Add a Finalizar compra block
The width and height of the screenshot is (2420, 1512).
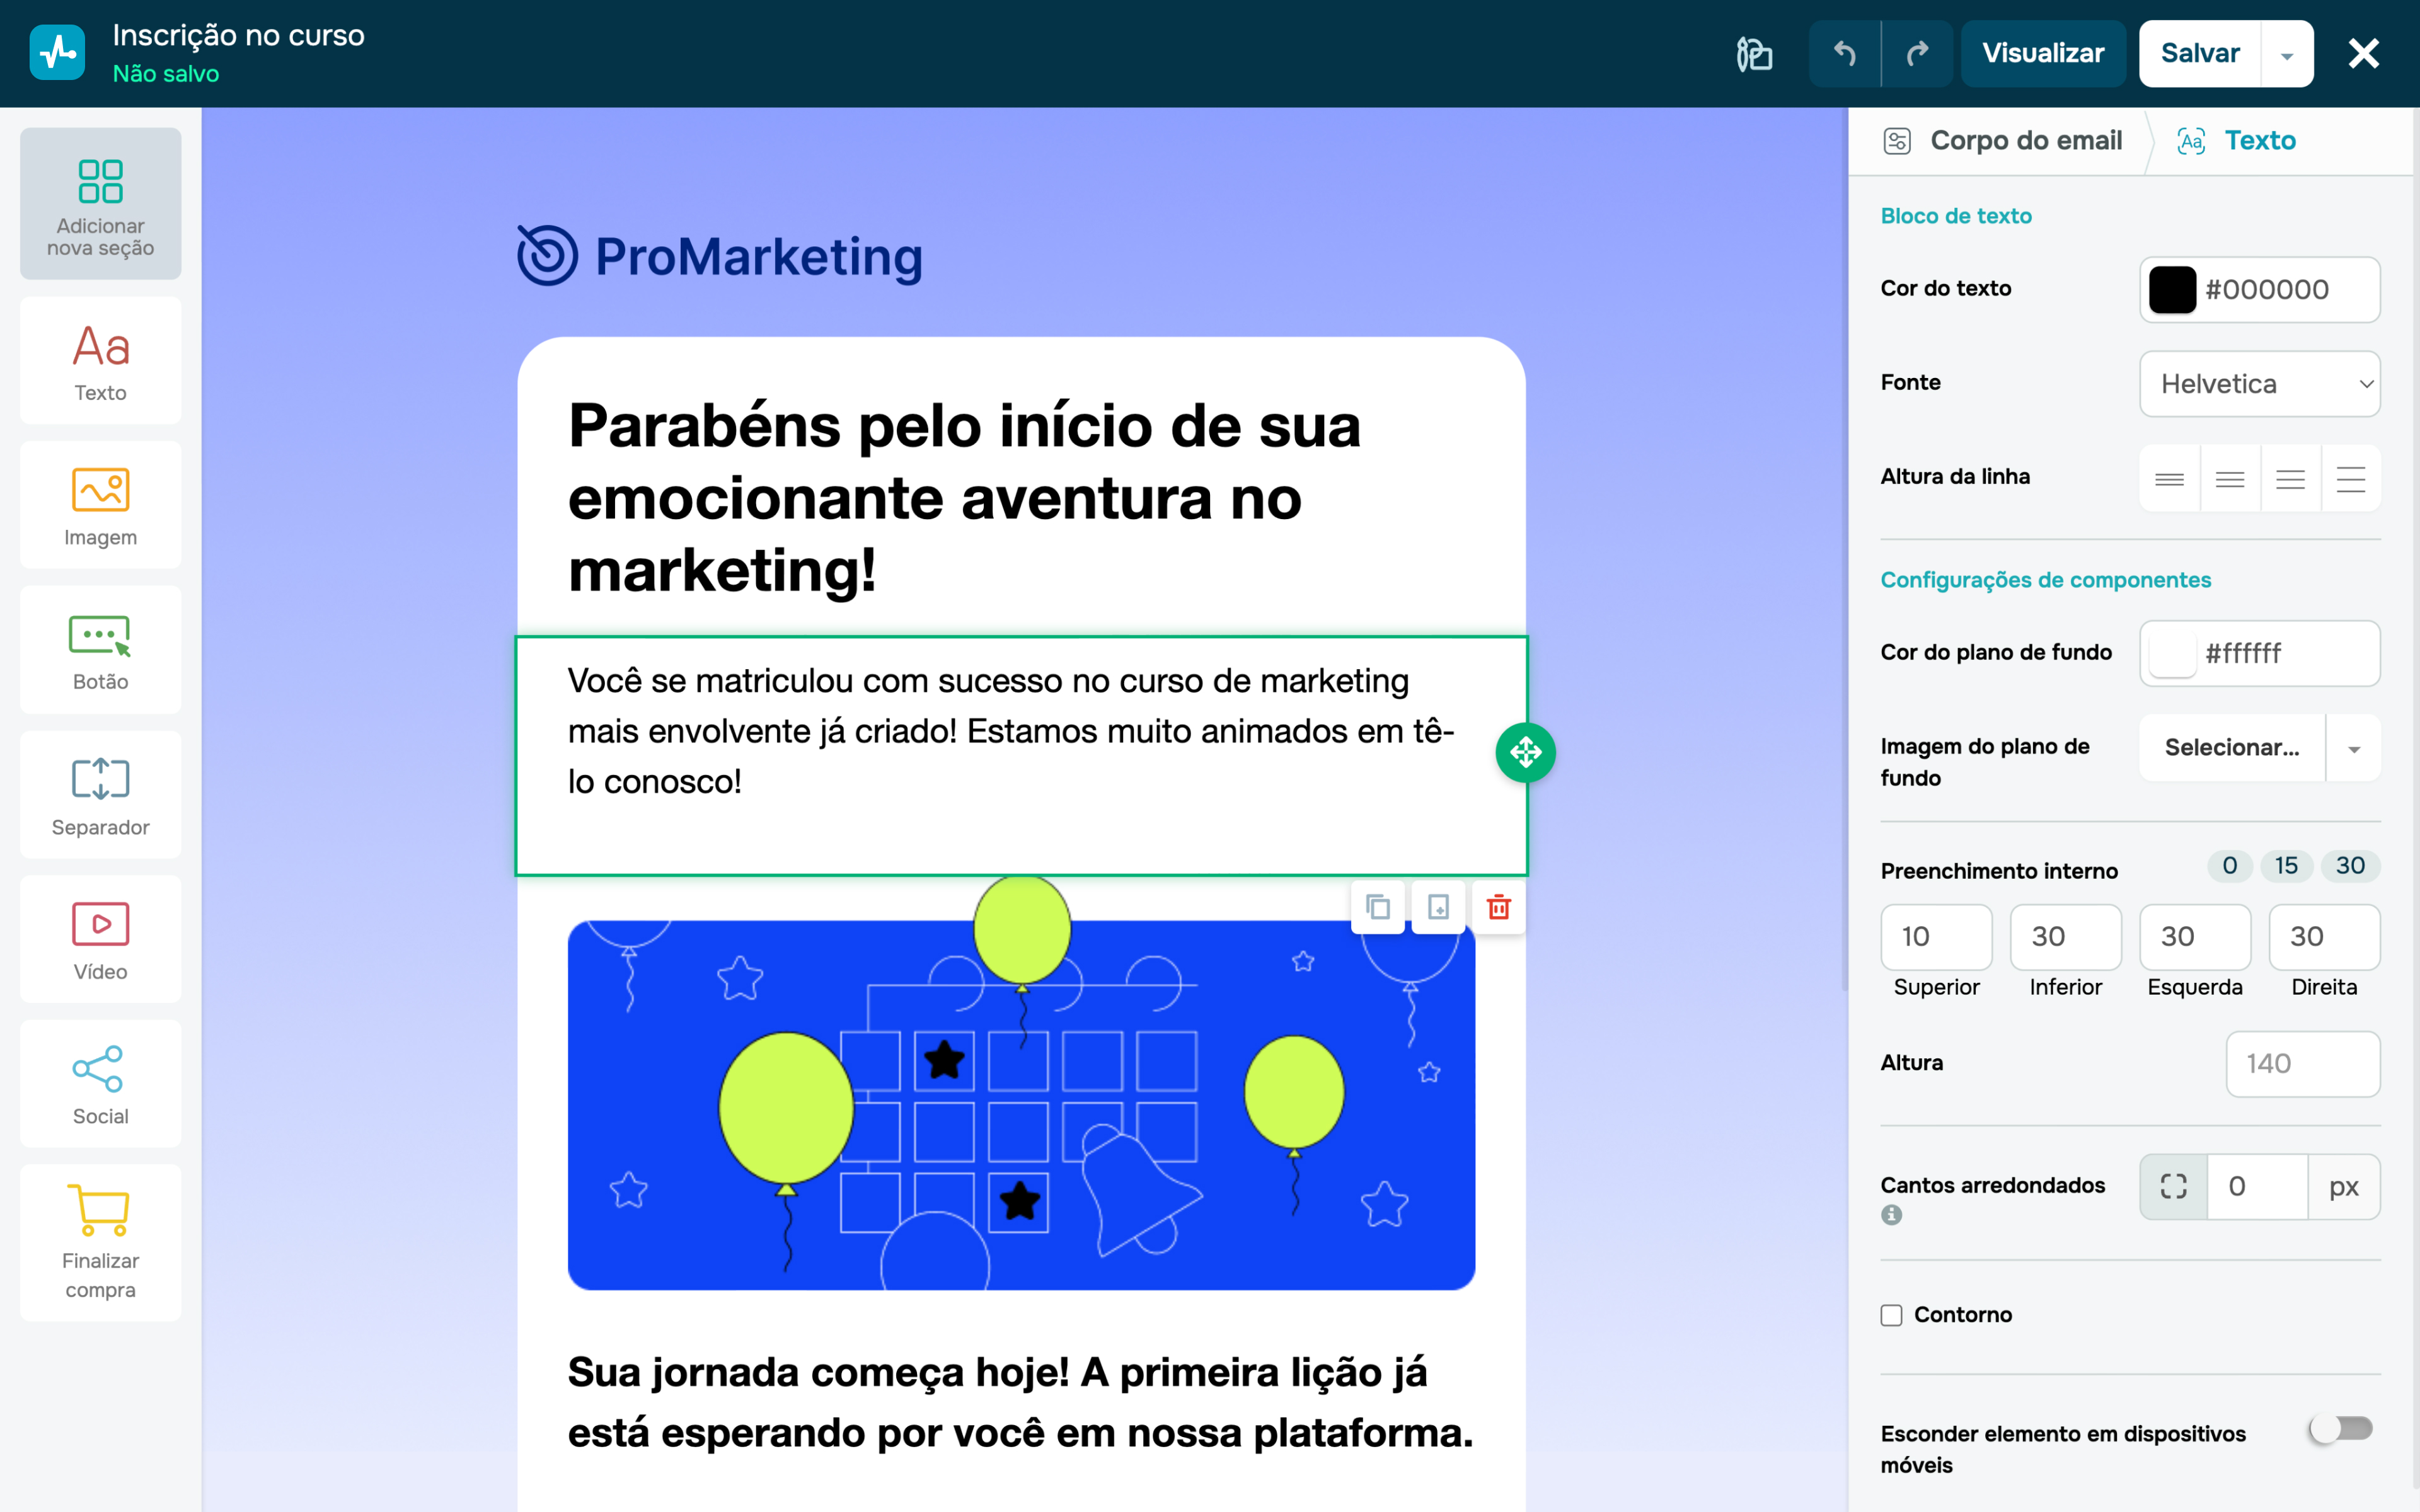click(x=100, y=1242)
